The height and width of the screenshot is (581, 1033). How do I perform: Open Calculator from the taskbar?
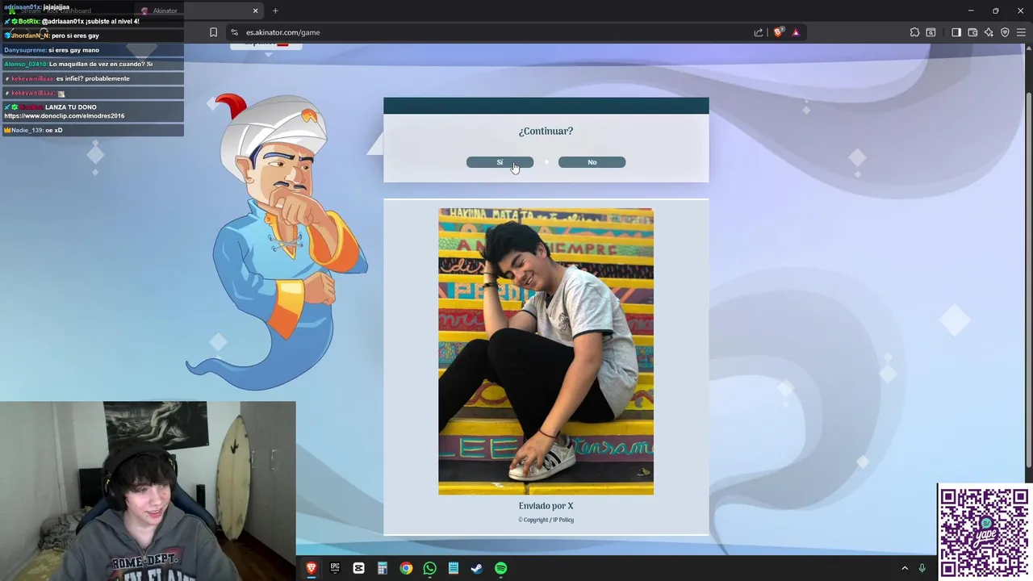coord(383,568)
